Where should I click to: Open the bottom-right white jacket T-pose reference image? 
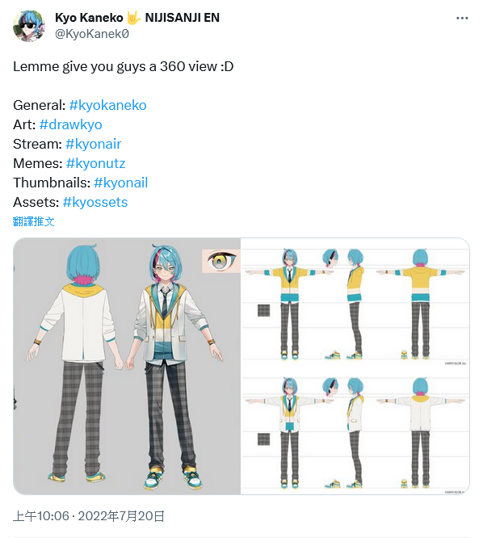[355, 431]
